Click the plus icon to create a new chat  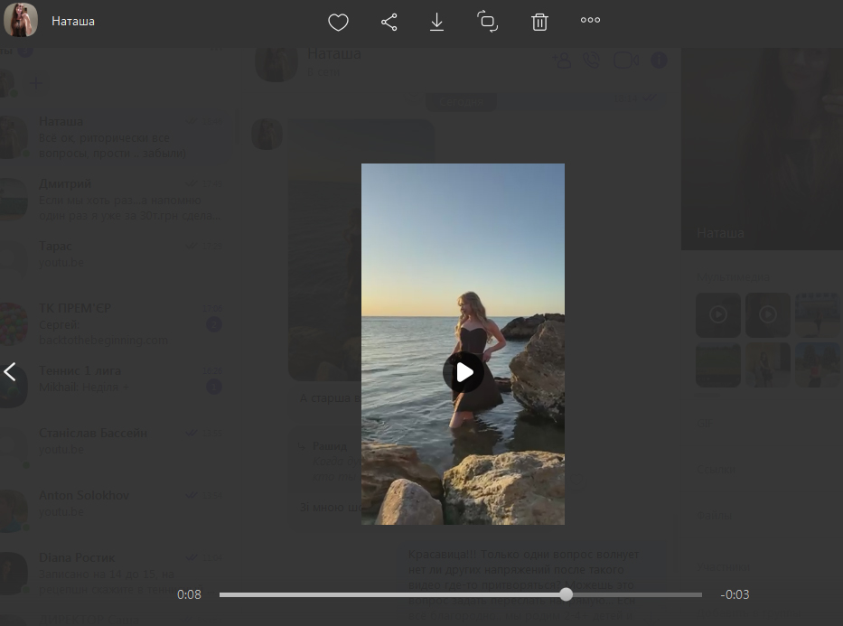36,83
